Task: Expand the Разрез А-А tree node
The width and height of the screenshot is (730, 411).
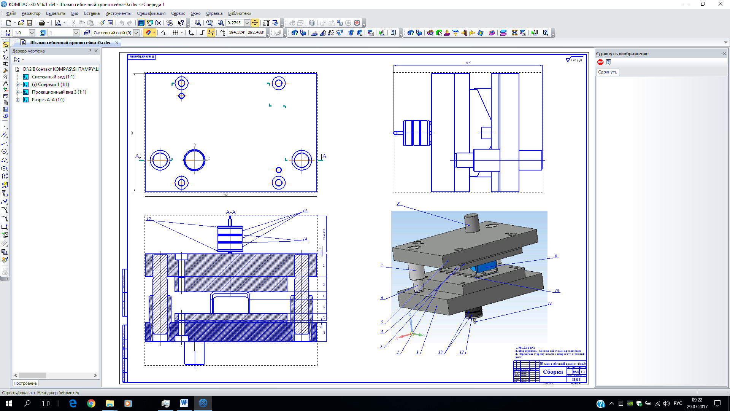Action: [17, 100]
